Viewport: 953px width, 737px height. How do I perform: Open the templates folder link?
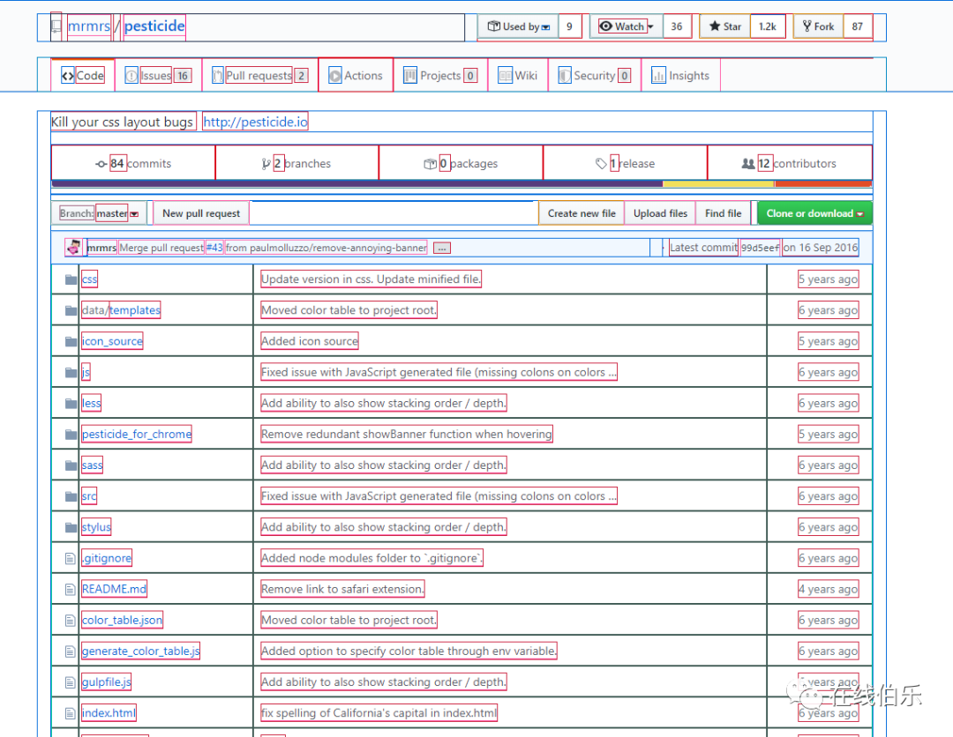pos(135,310)
